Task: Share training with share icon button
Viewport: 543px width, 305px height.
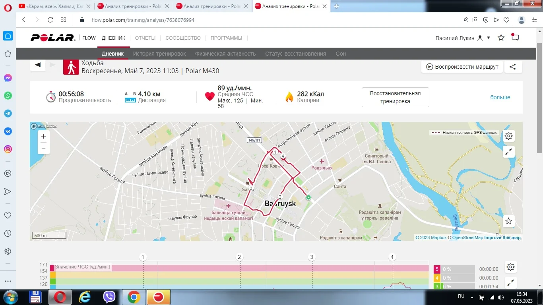Action: 513,67
